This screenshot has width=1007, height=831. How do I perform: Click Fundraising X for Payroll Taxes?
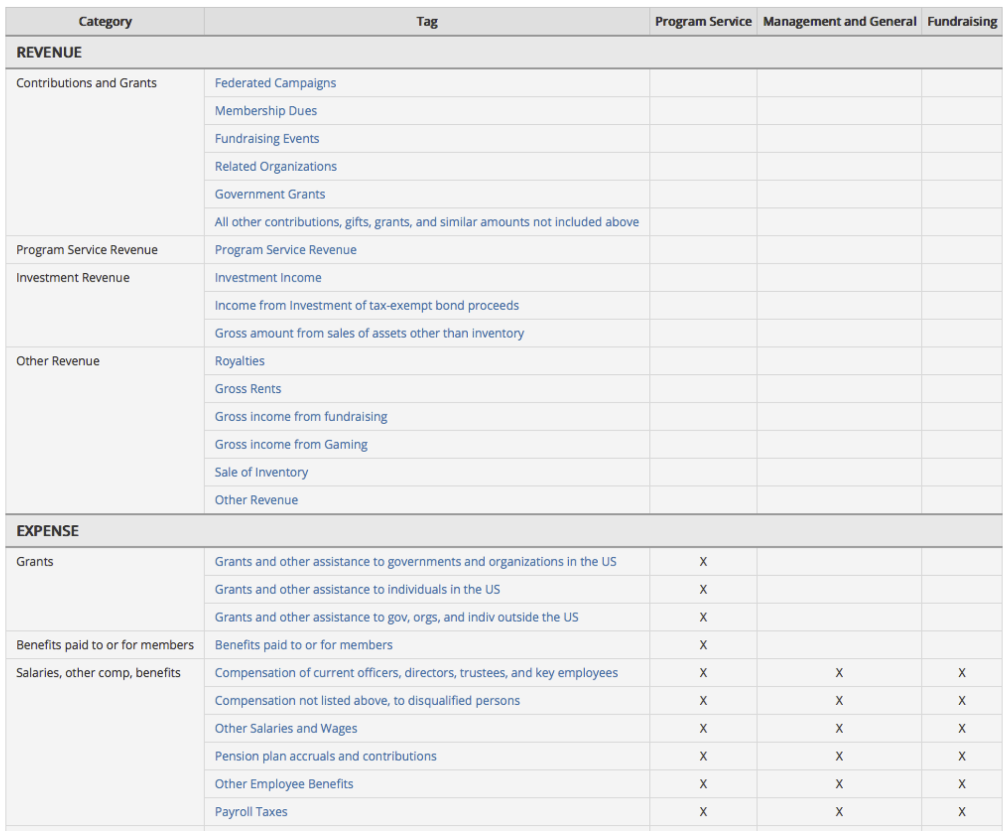[962, 811]
